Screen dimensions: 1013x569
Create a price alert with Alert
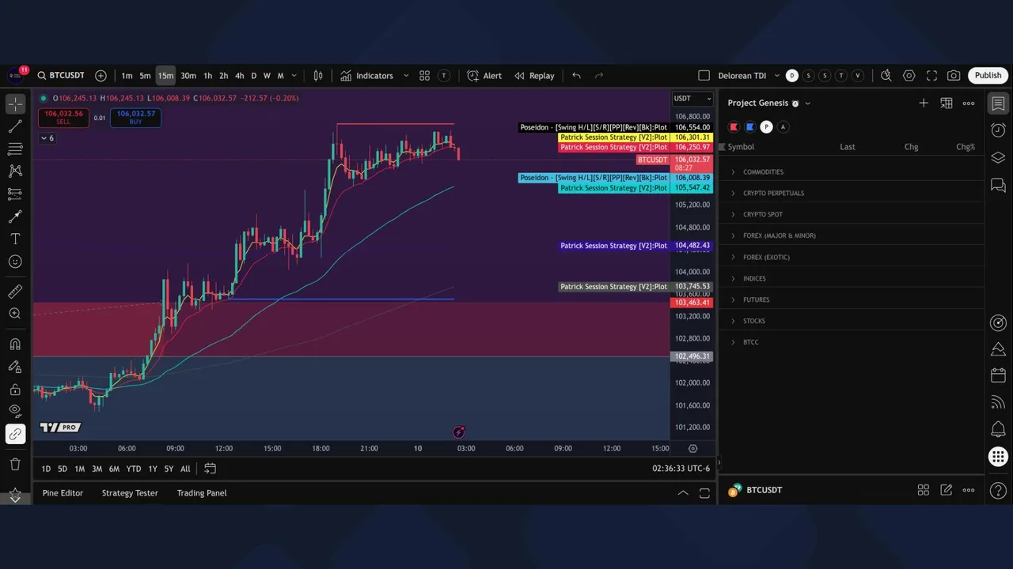(484, 76)
